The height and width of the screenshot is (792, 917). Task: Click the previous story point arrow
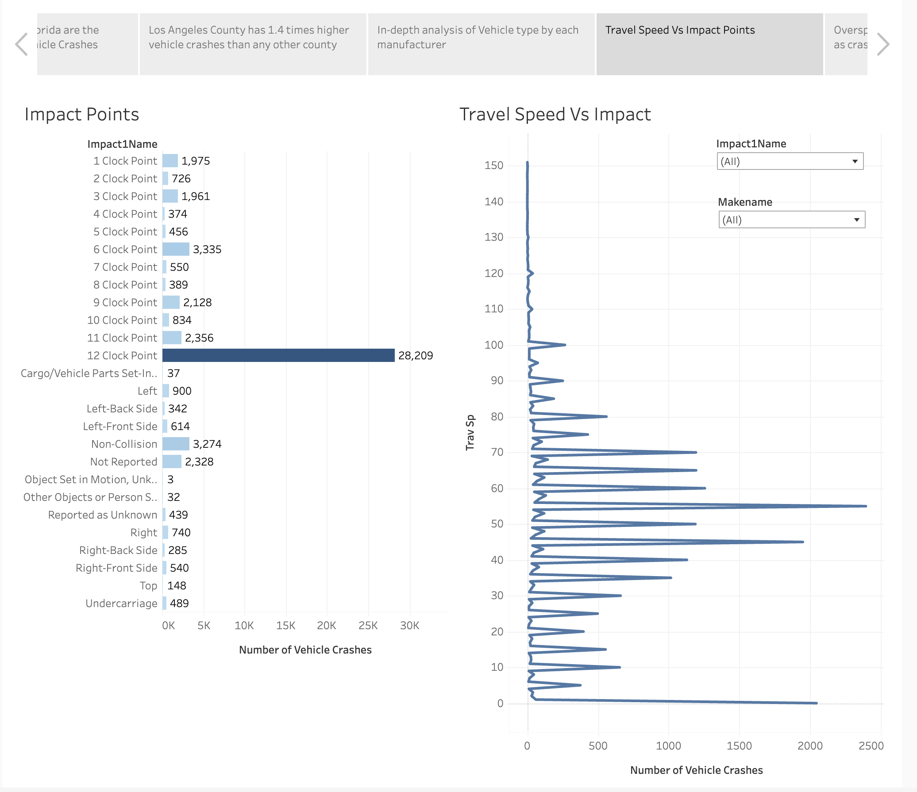point(21,44)
